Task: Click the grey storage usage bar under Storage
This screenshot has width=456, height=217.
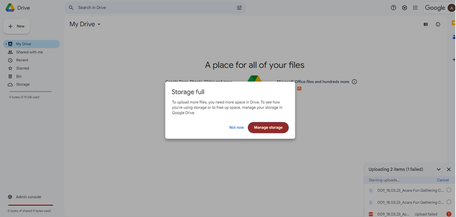Action: [31, 92]
